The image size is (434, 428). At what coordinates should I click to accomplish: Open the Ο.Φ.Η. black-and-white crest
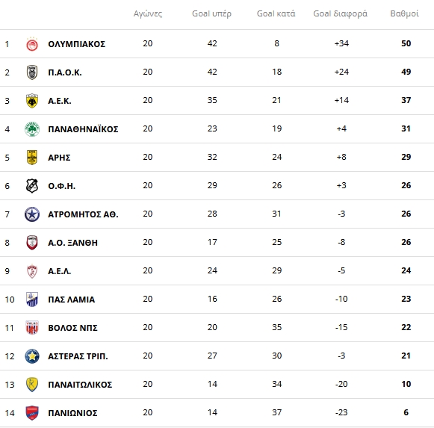pos(32,186)
